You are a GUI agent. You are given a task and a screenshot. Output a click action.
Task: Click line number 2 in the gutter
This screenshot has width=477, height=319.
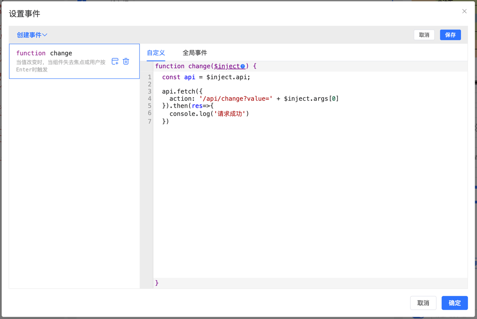point(149,84)
